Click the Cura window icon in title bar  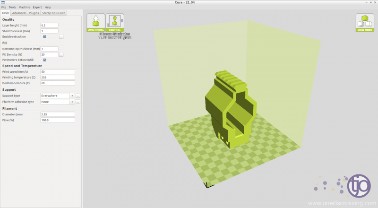(3, 2)
